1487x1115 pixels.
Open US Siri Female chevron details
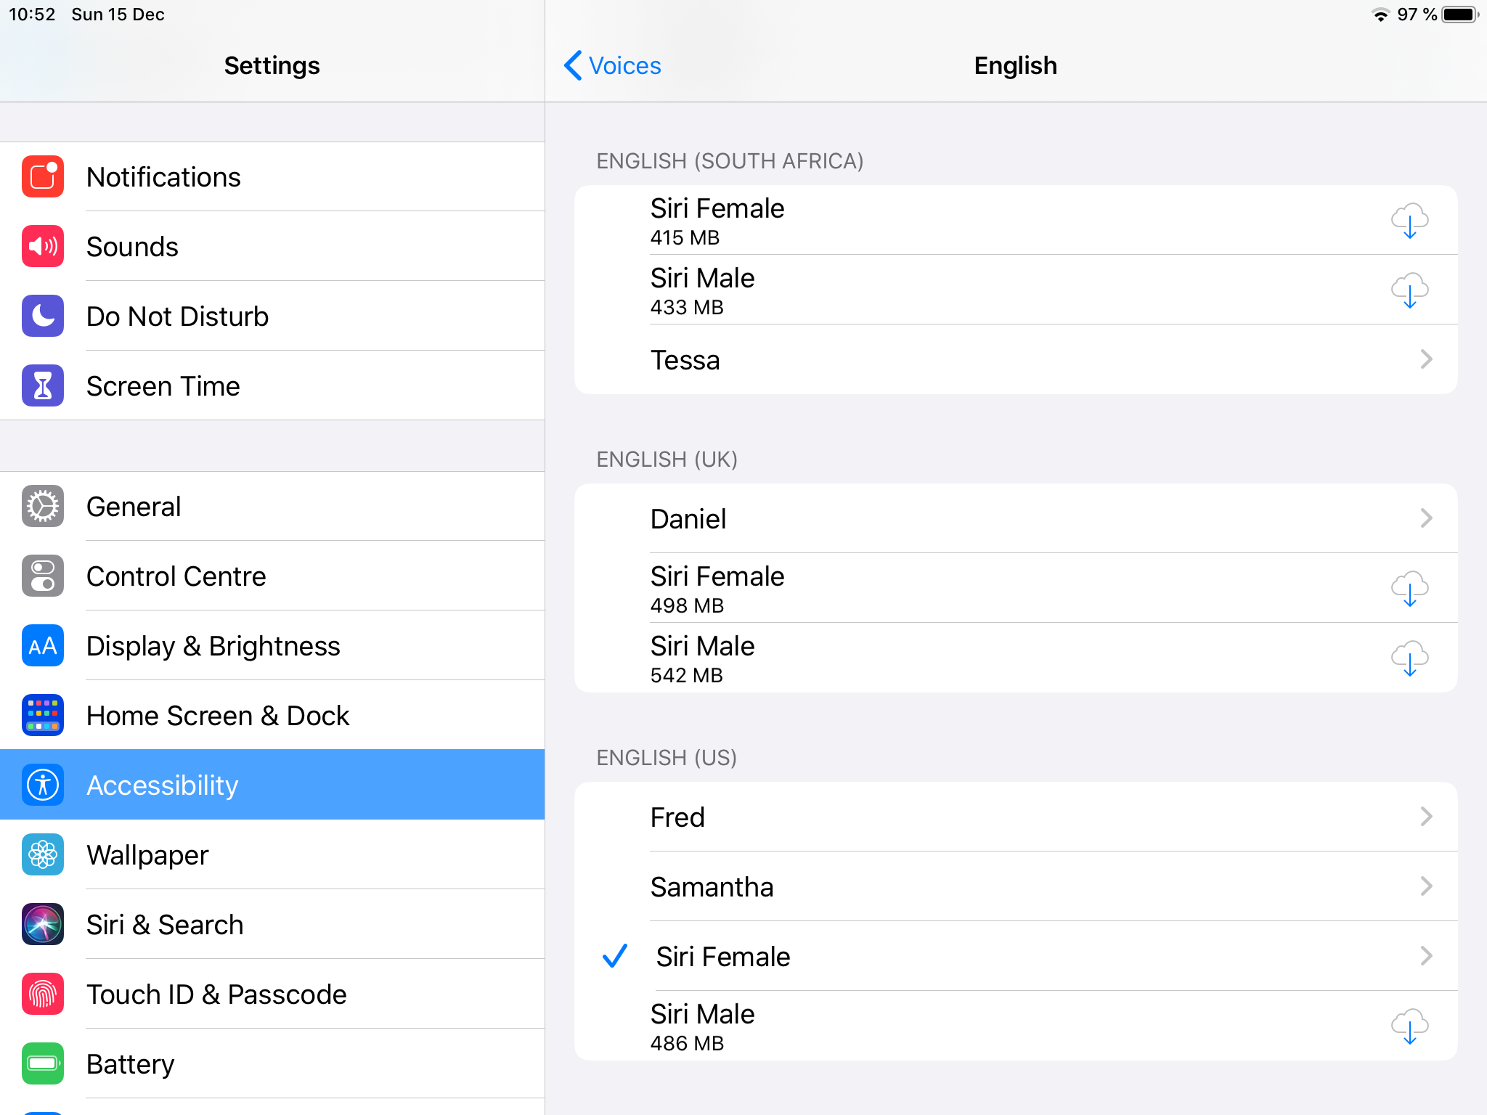(1426, 956)
